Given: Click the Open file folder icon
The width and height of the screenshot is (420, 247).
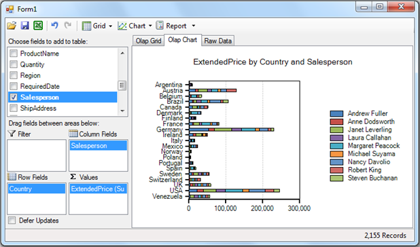Looking at the screenshot, I should [x=12, y=26].
